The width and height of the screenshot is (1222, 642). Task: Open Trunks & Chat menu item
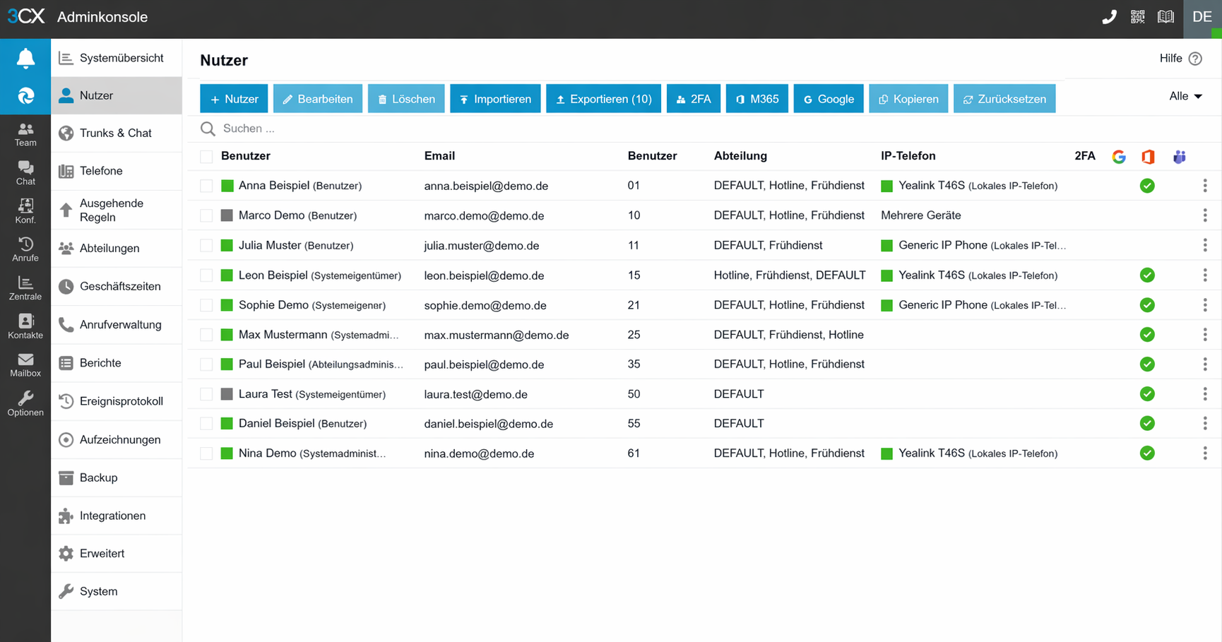coord(116,133)
